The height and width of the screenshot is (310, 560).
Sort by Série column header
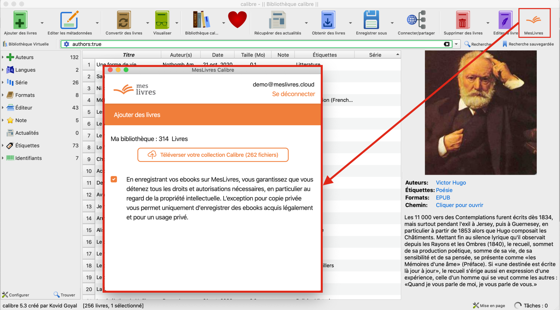coord(375,55)
